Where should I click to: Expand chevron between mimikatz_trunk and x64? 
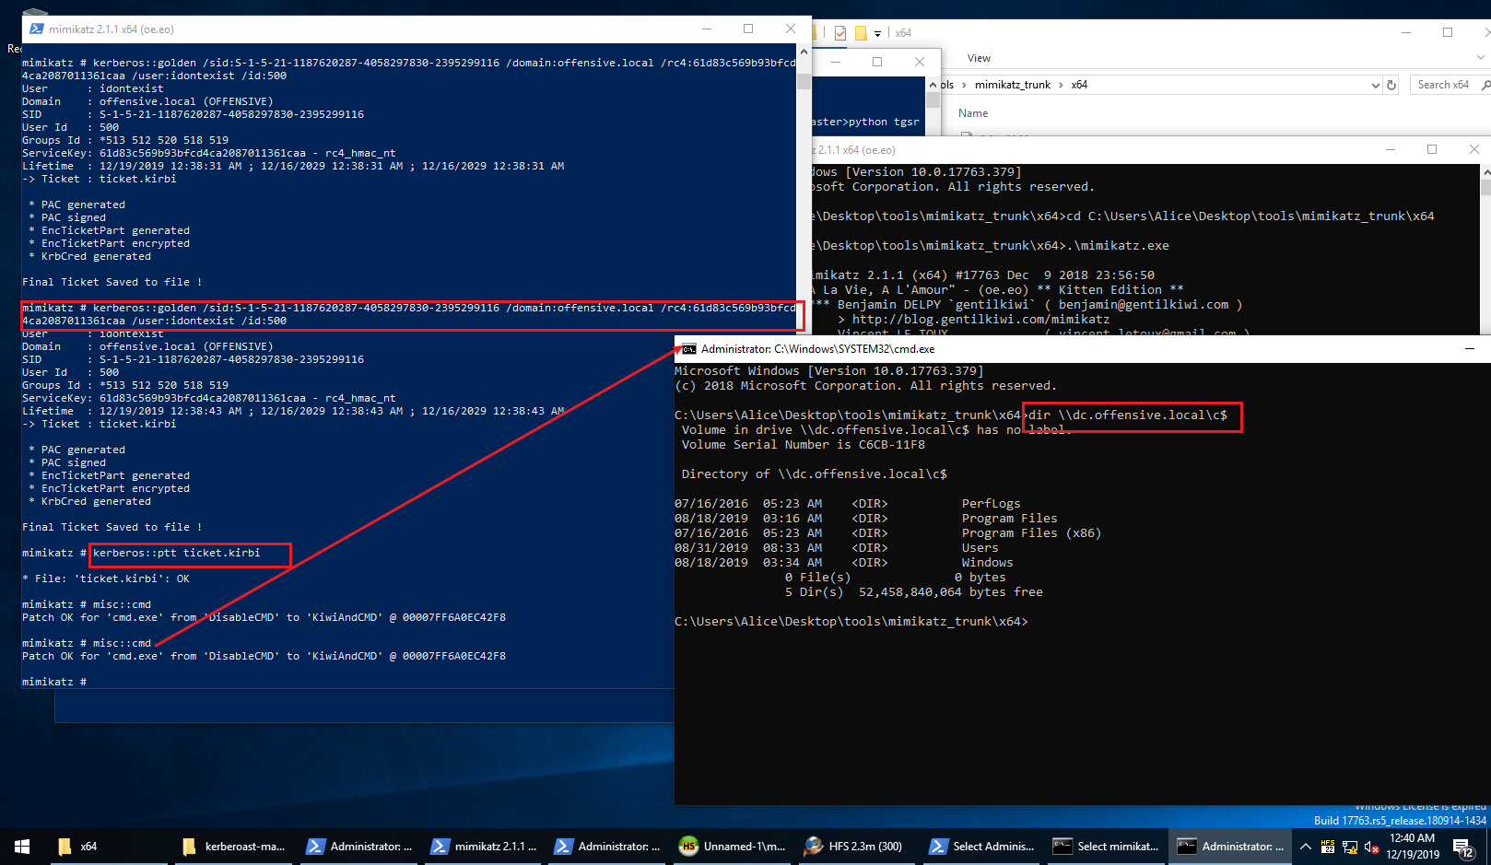[x=1061, y=85]
